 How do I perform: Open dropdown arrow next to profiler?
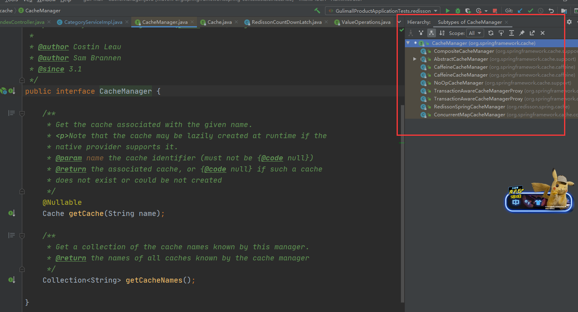486,11
